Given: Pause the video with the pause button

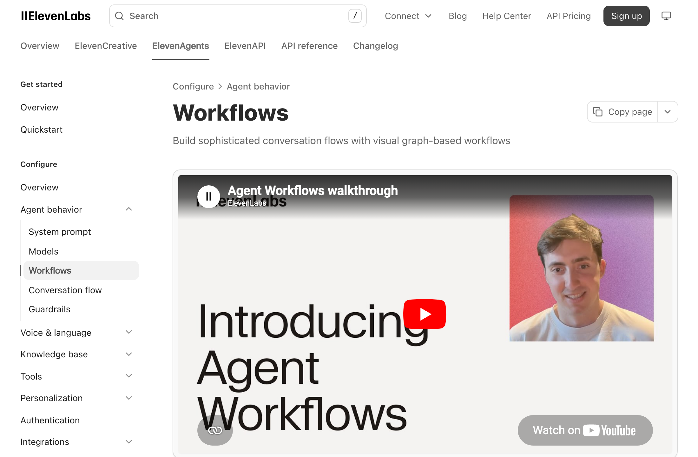Looking at the screenshot, I should pyautogui.click(x=209, y=197).
